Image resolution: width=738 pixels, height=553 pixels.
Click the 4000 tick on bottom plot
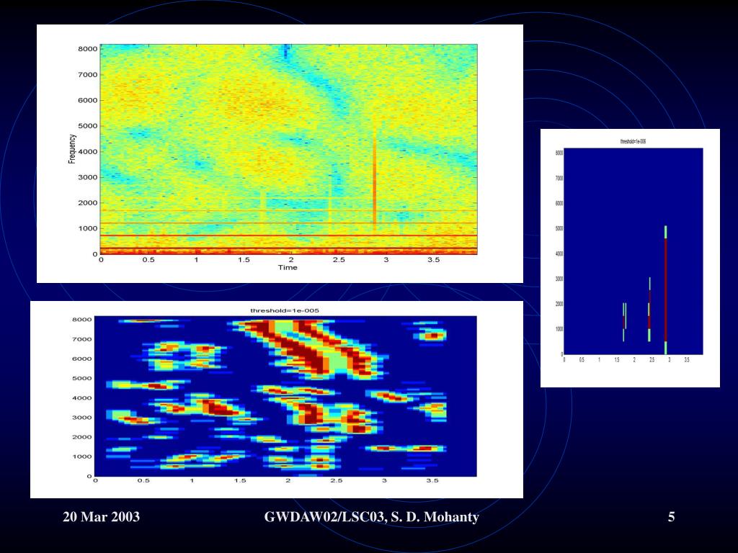point(82,397)
